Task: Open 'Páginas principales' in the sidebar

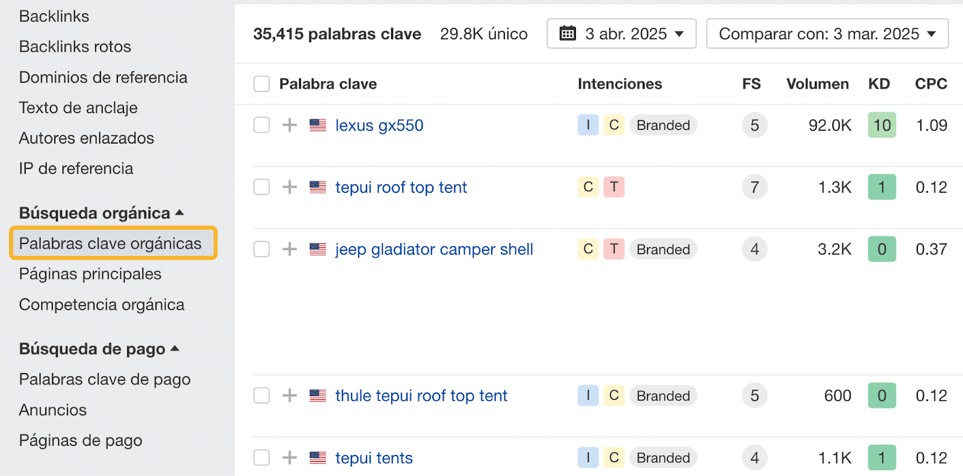Action: click(90, 273)
